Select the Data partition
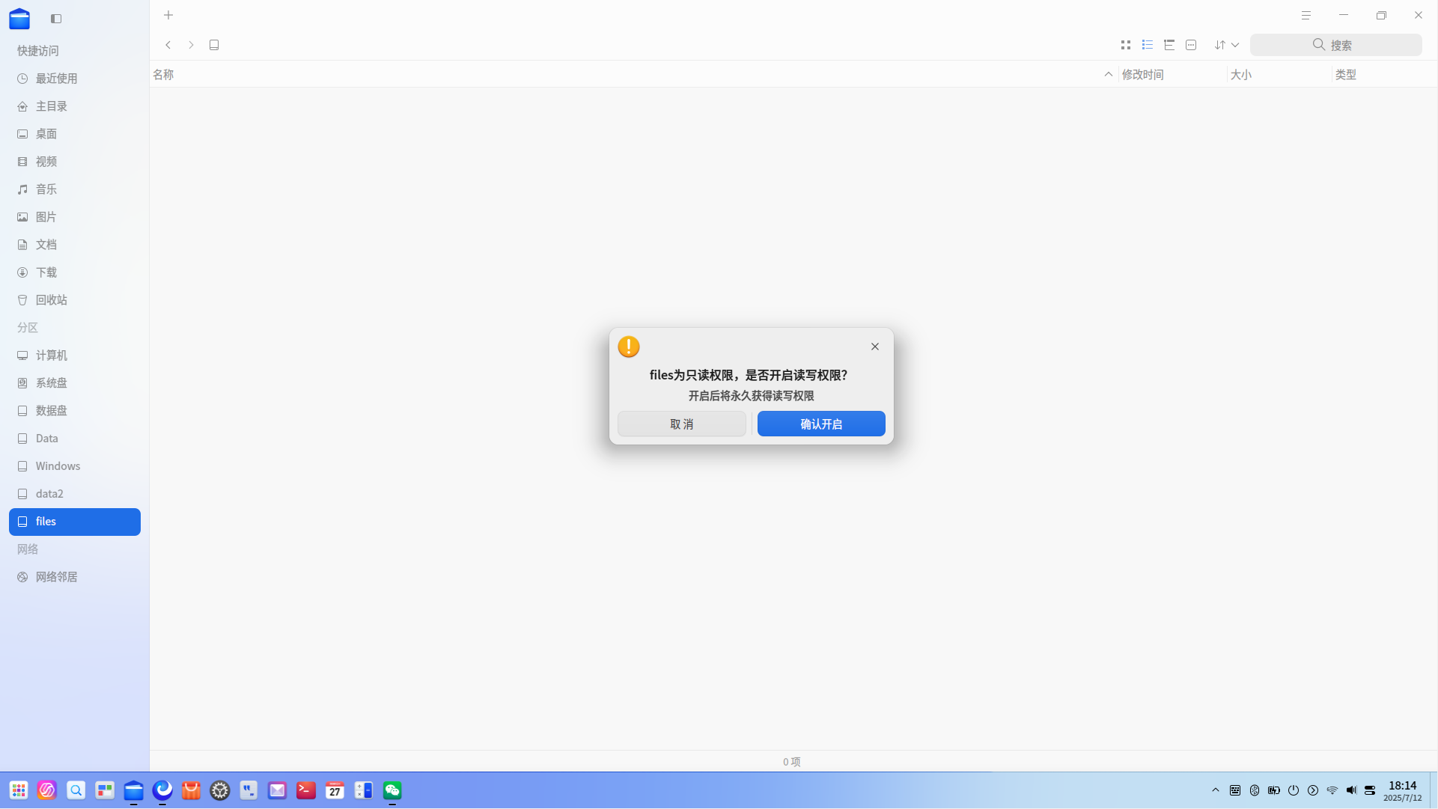 click(x=75, y=439)
